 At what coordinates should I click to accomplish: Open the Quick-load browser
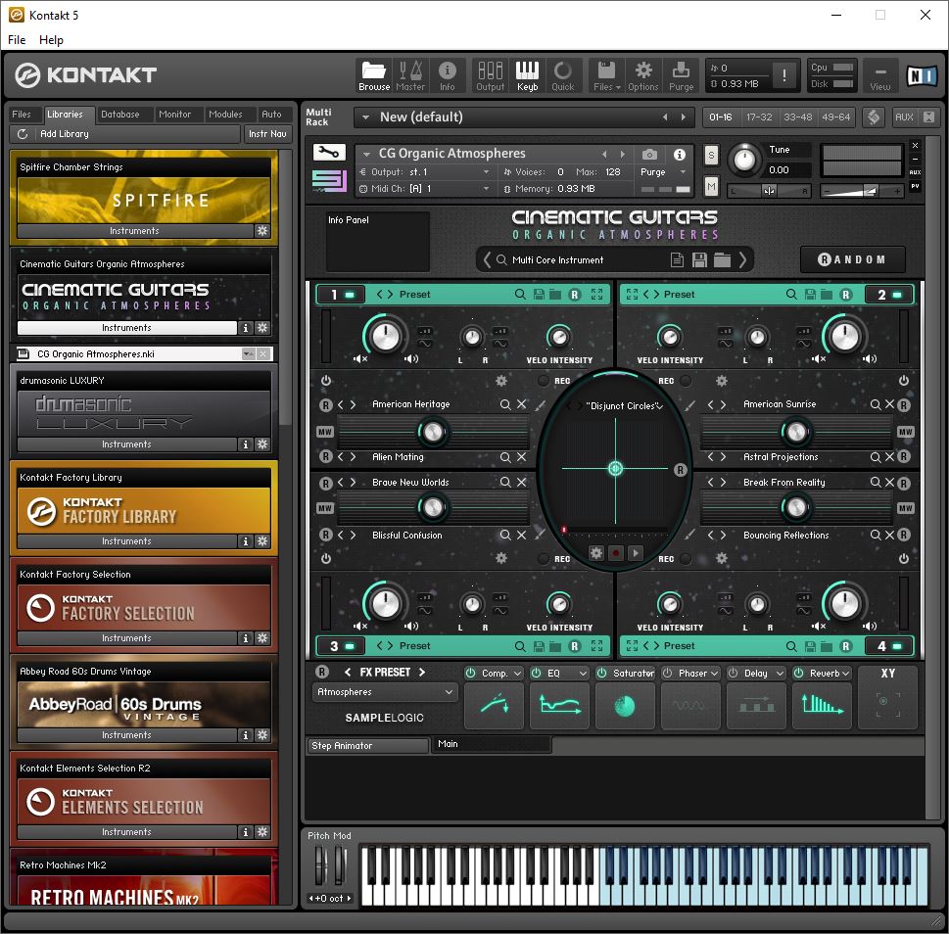tap(563, 75)
